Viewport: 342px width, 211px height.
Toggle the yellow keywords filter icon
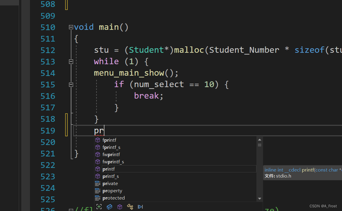click(130, 207)
